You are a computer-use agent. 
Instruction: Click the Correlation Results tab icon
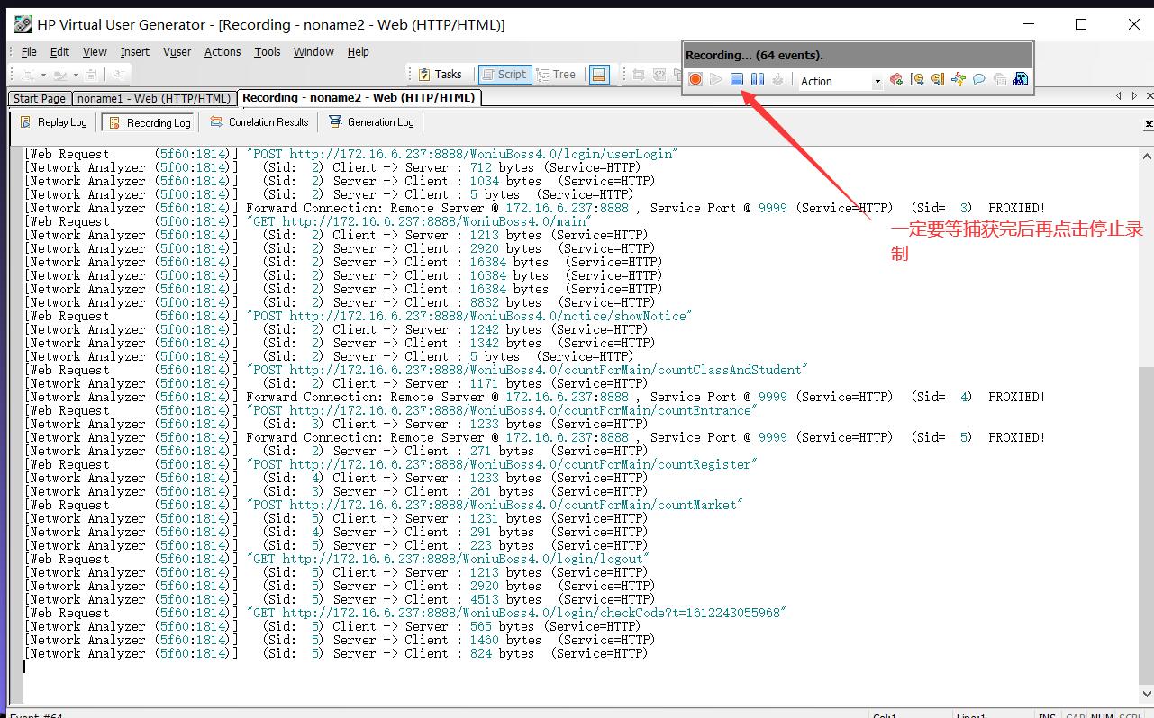[x=216, y=121]
